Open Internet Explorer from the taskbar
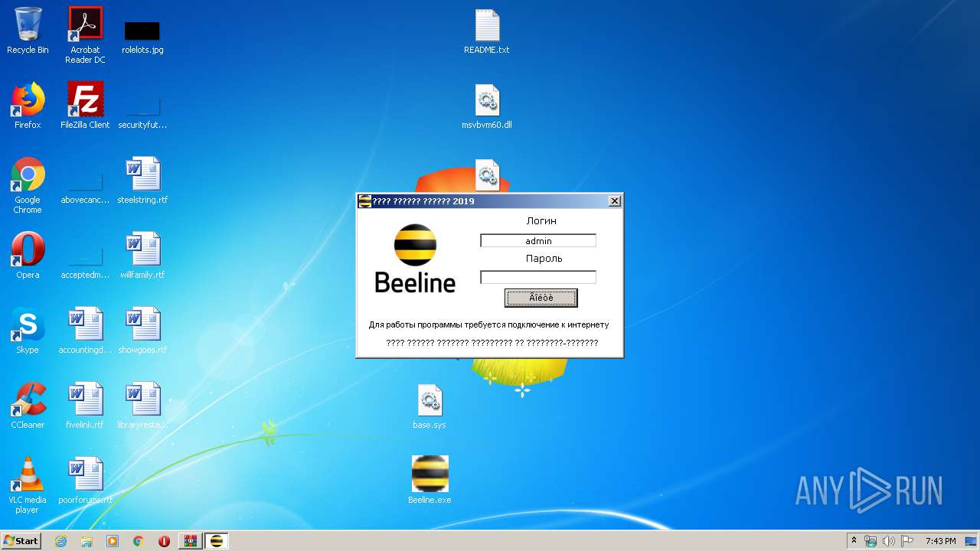The height and width of the screenshot is (551, 980). [x=61, y=541]
